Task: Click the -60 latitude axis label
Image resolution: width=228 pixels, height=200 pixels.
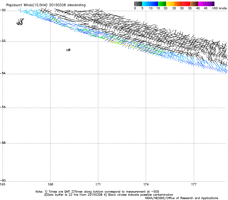Action: click(3, 181)
